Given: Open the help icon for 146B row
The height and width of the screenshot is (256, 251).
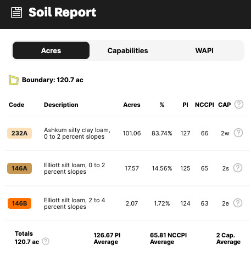Looking at the screenshot, I should point(238,203).
